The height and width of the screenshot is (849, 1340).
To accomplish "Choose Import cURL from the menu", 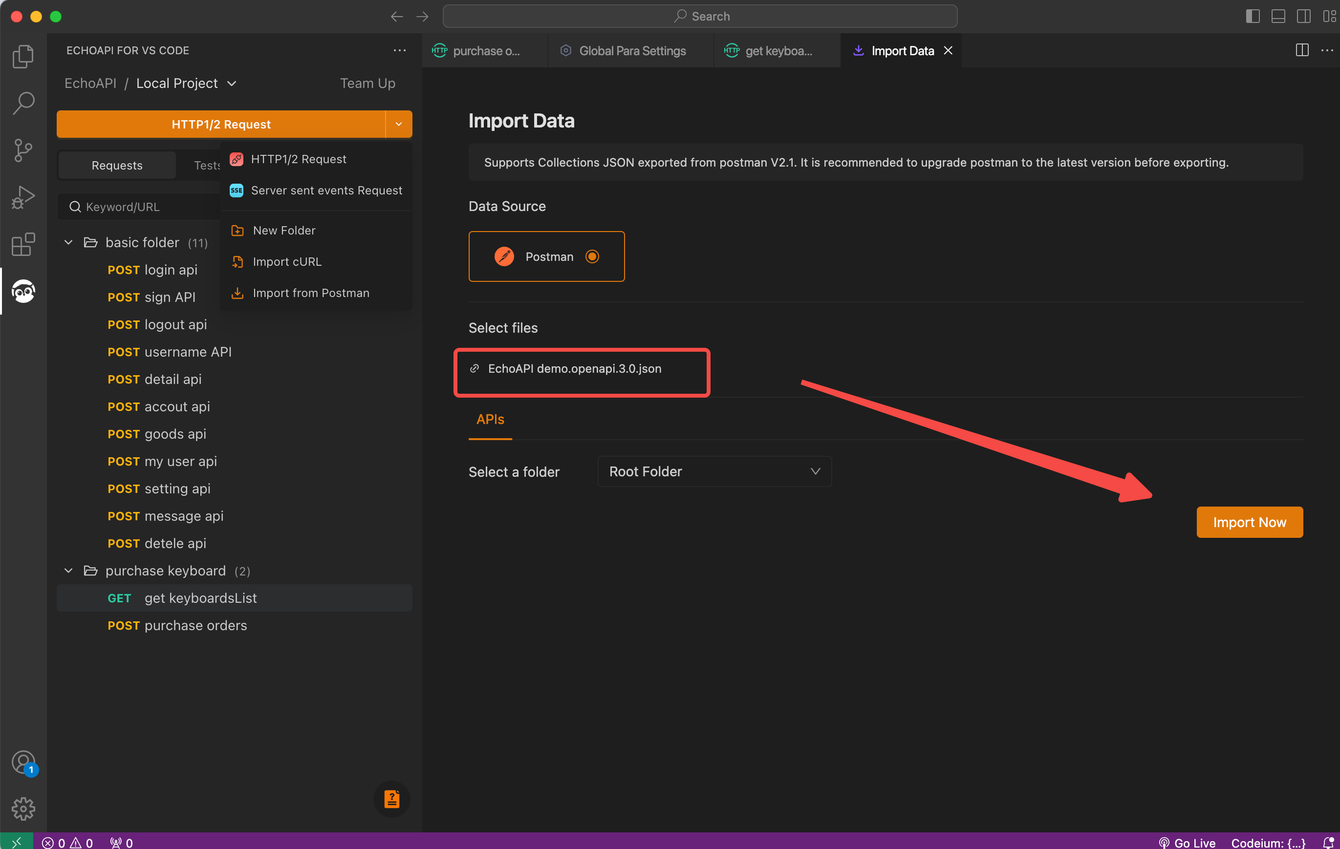I will (x=316, y=261).
